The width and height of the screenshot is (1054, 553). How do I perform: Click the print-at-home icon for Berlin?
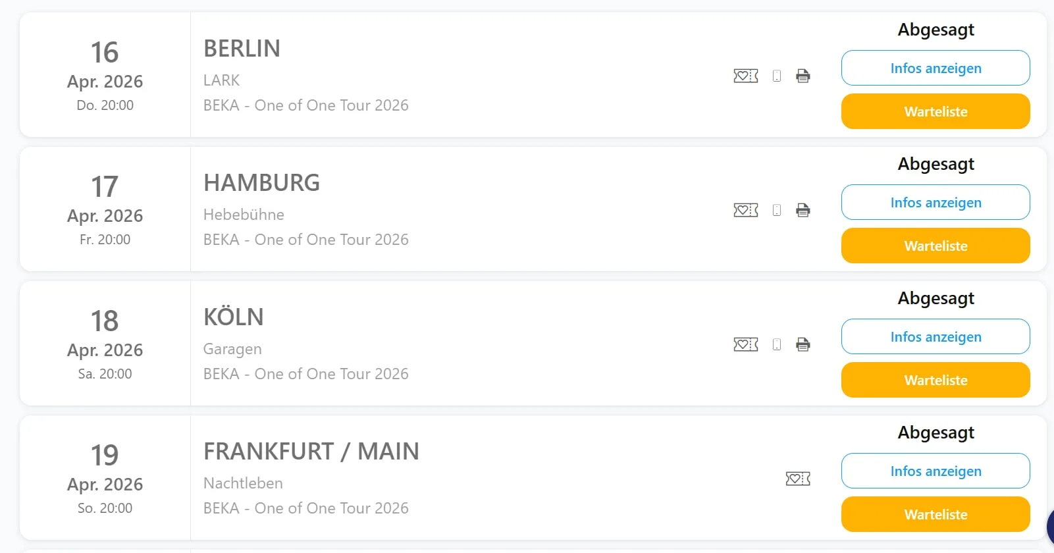[803, 76]
